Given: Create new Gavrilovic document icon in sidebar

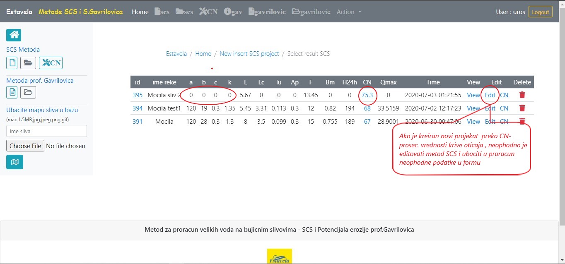Looking at the screenshot, I should click(x=12, y=92).
